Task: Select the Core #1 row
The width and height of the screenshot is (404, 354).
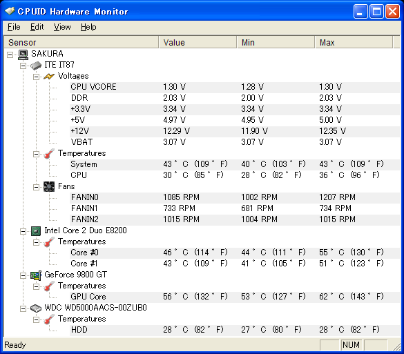Action: (x=235, y=264)
